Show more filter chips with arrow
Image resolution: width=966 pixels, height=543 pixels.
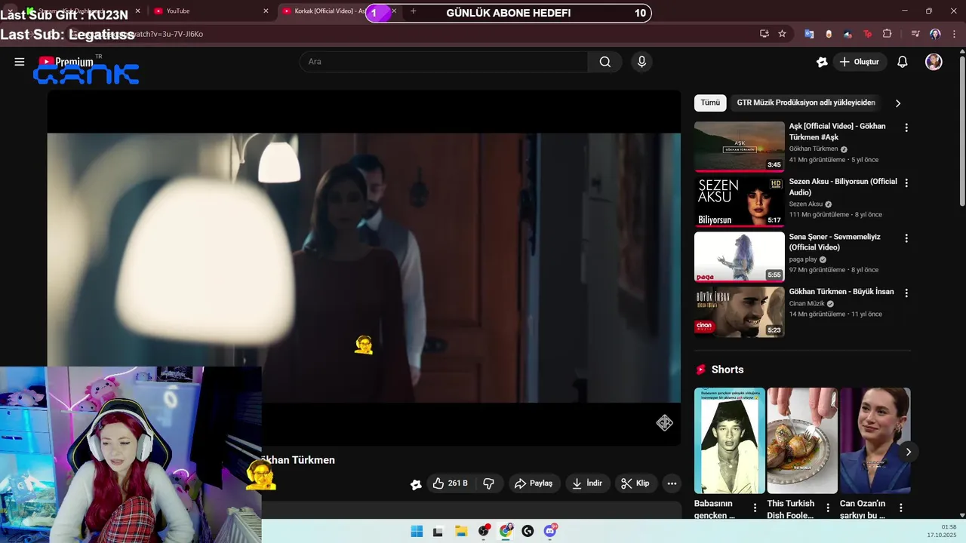[897, 103]
